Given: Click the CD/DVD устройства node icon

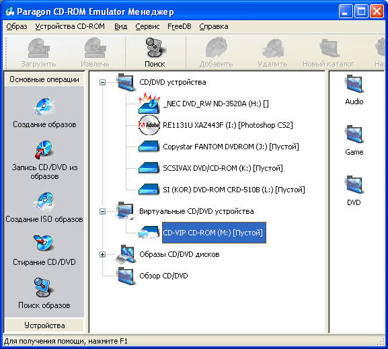Looking at the screenshot, I should click(x=126, y=82).
